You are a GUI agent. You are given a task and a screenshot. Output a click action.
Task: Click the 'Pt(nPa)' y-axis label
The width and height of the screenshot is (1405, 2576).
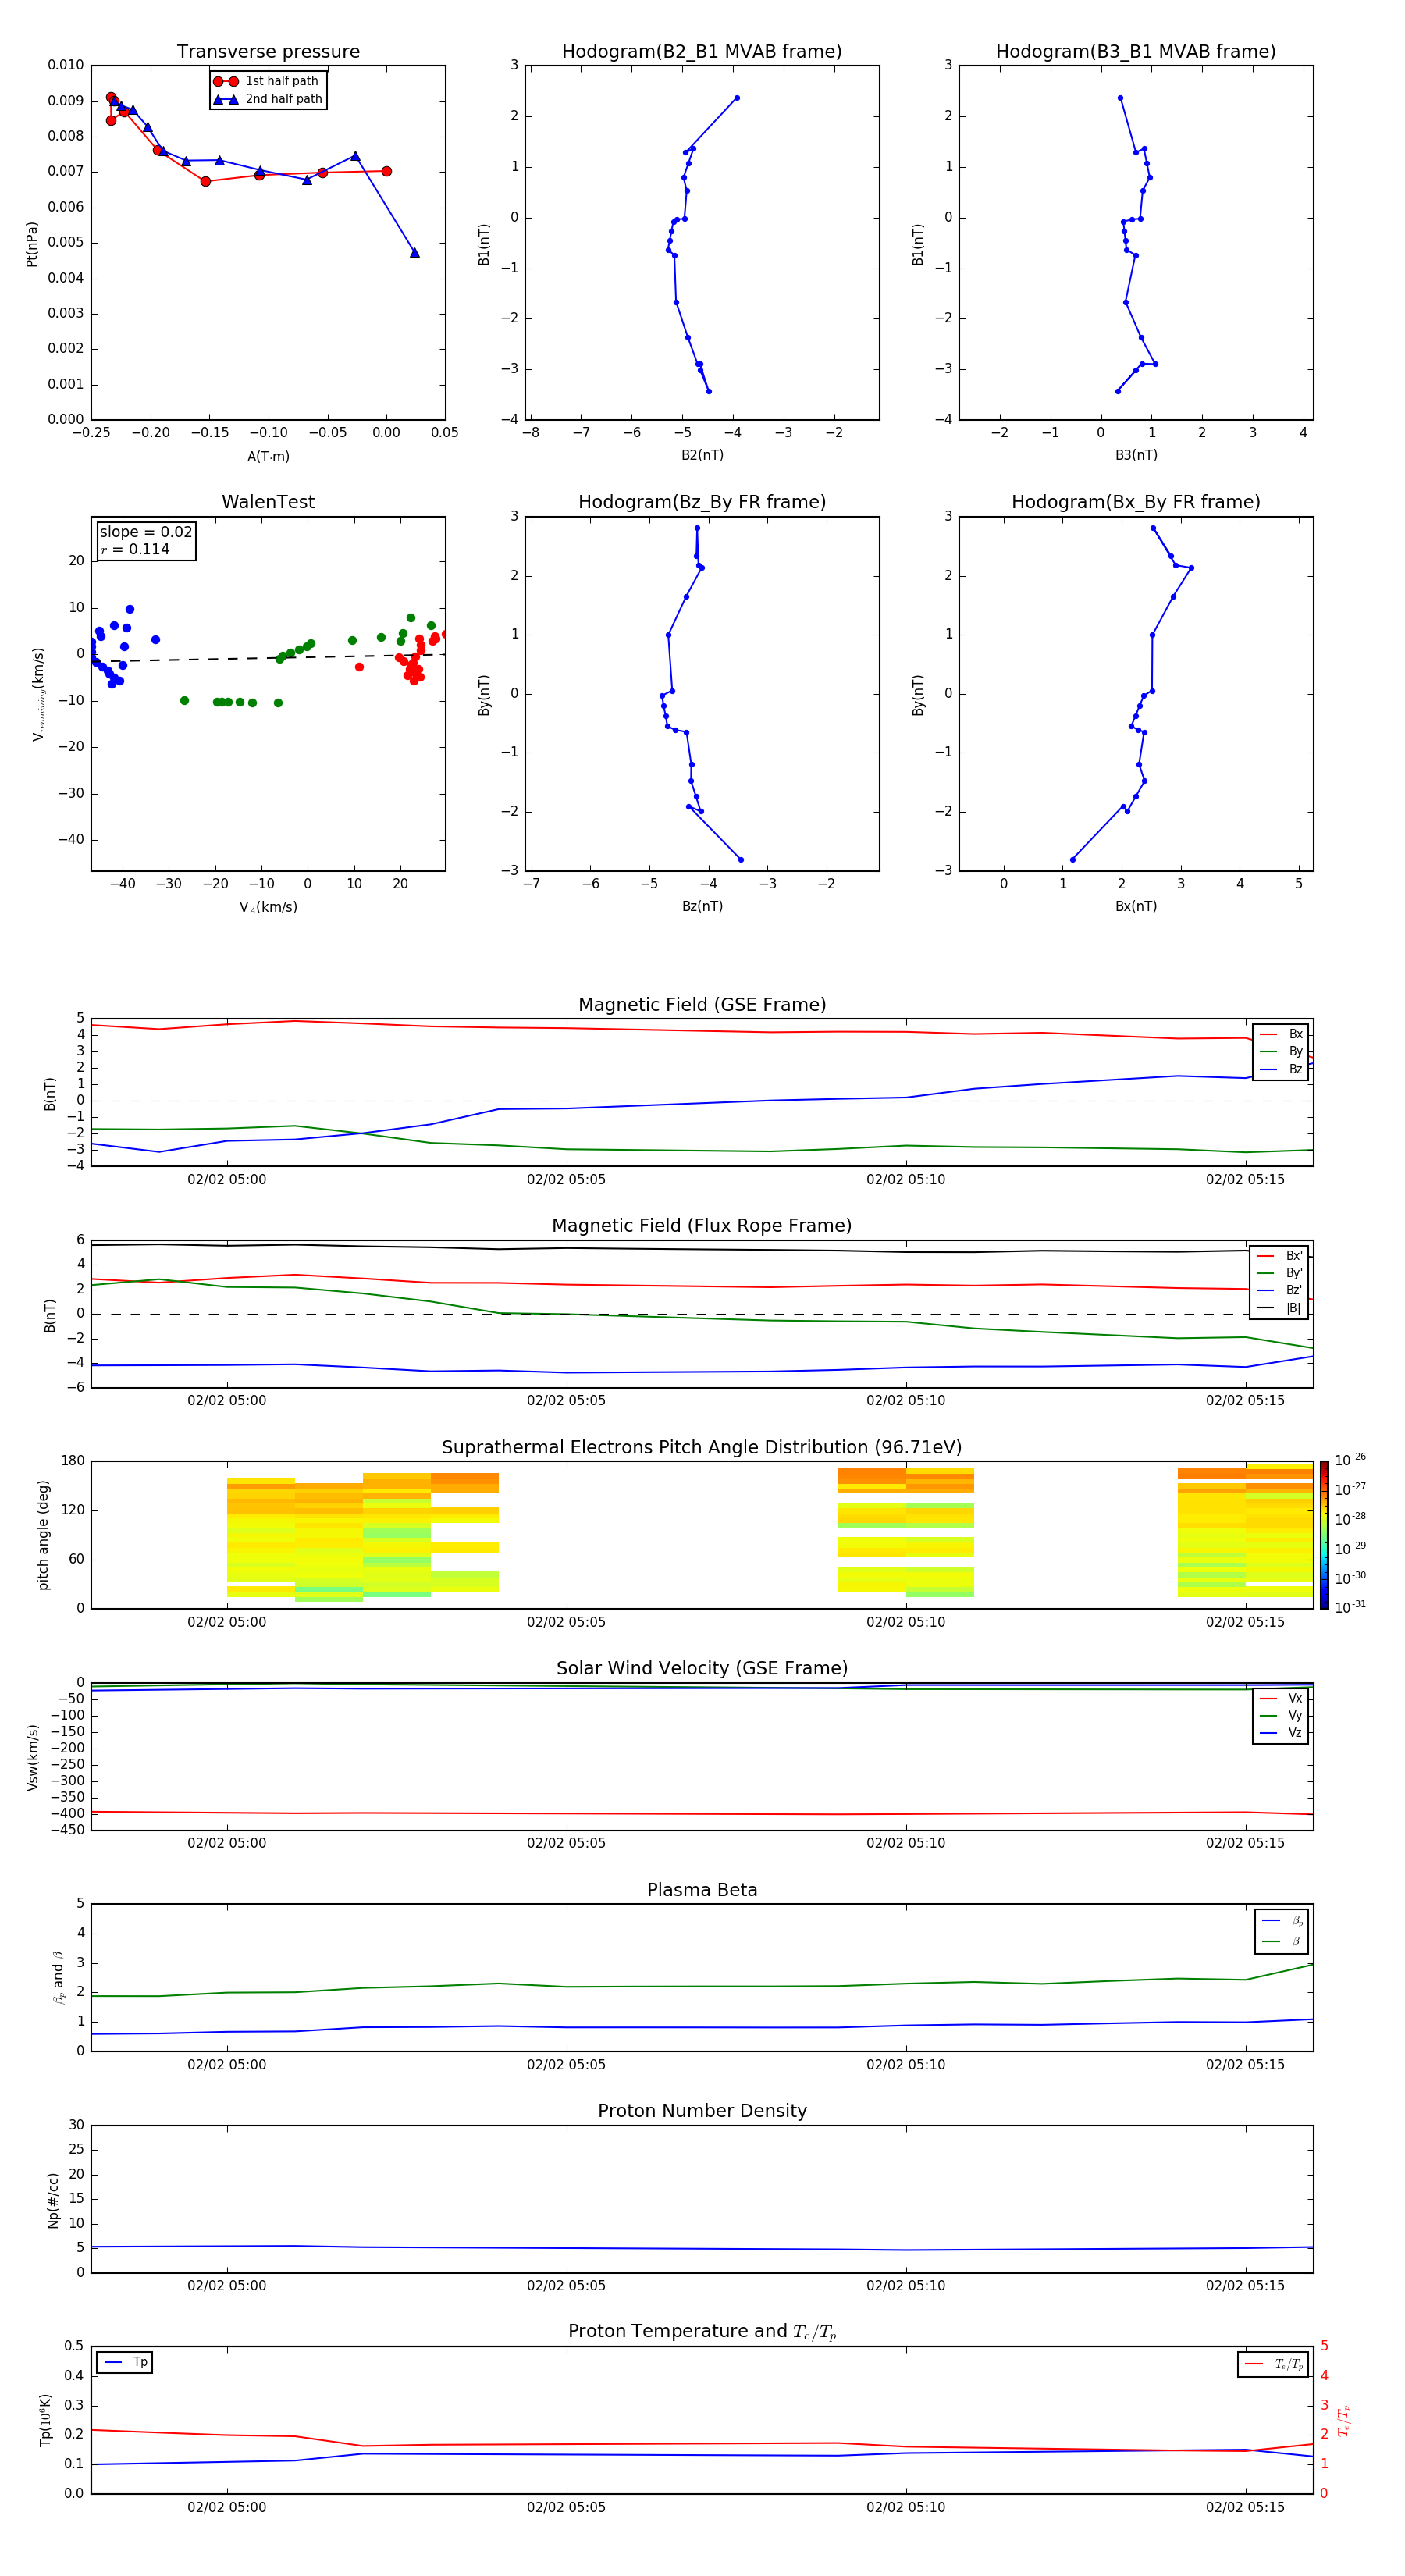[32, 244]
